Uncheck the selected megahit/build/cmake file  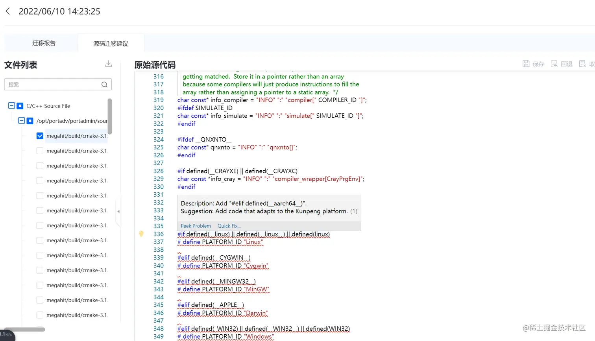click(40, 136)
